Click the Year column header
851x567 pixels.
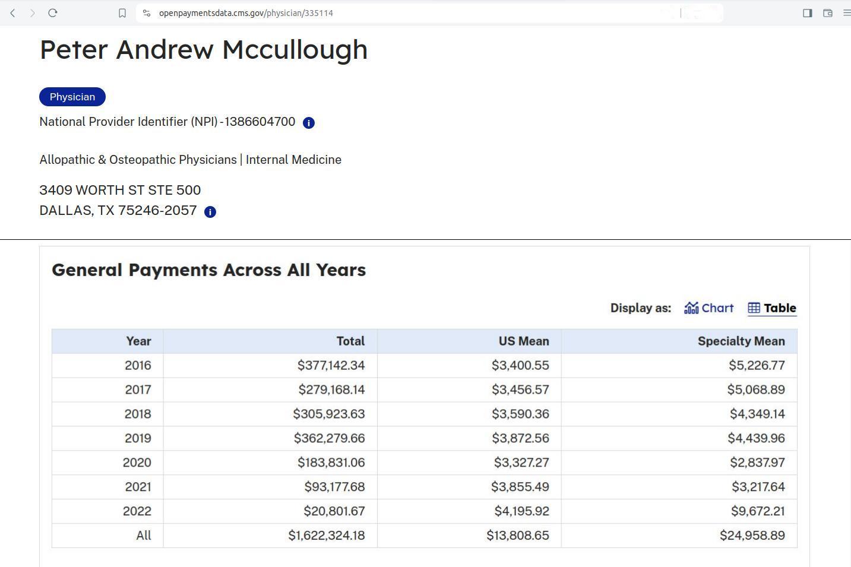(138, 341)
